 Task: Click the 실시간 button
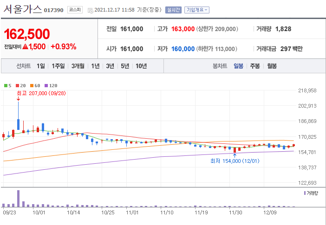173,10
